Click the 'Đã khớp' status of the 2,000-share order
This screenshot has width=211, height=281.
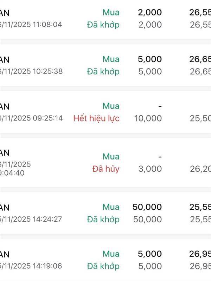point(103,25)
